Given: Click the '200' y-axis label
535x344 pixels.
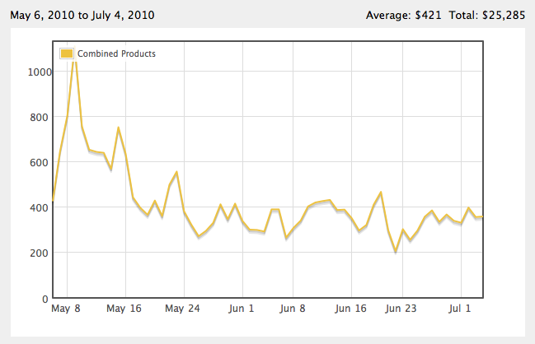Looking at the screenshot, I should coord(40,253).
